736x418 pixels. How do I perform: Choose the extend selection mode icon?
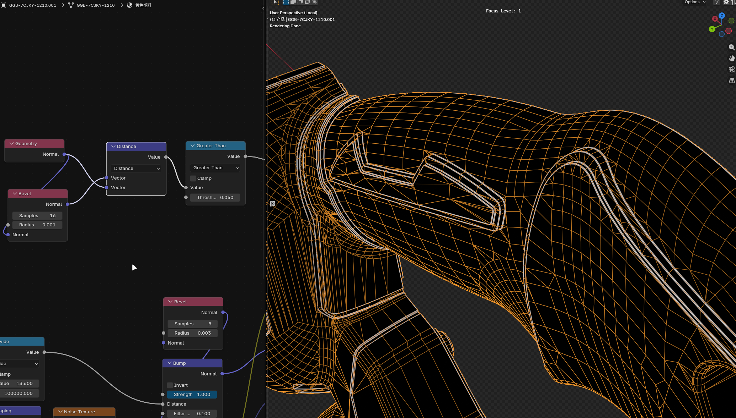pos(293,2)
